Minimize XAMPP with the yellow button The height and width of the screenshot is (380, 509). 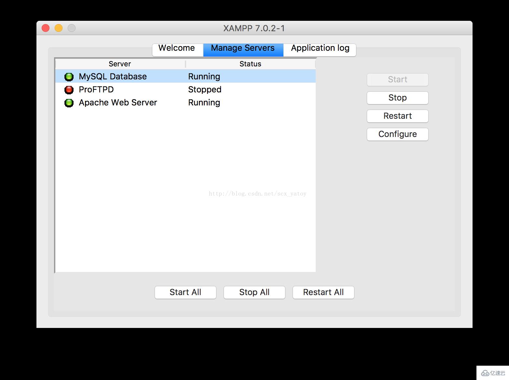pos(59,28)
